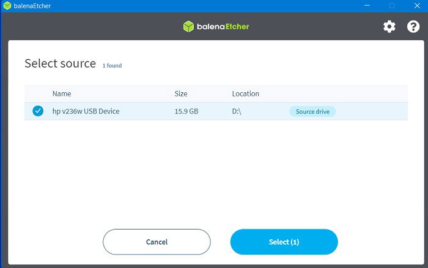
Task: Close the balenaEtcher window
Action: tap(417, 5)
